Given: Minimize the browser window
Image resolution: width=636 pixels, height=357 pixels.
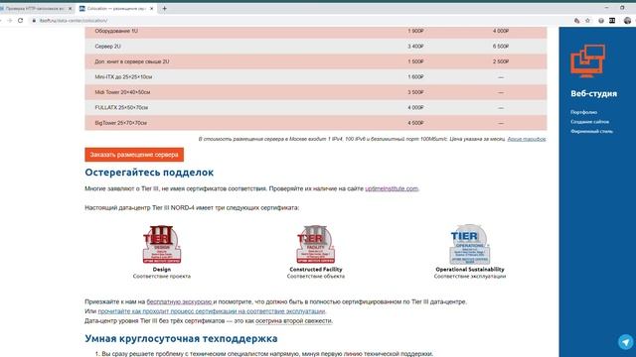Looking at the screenshot, I should click(606, 8).
